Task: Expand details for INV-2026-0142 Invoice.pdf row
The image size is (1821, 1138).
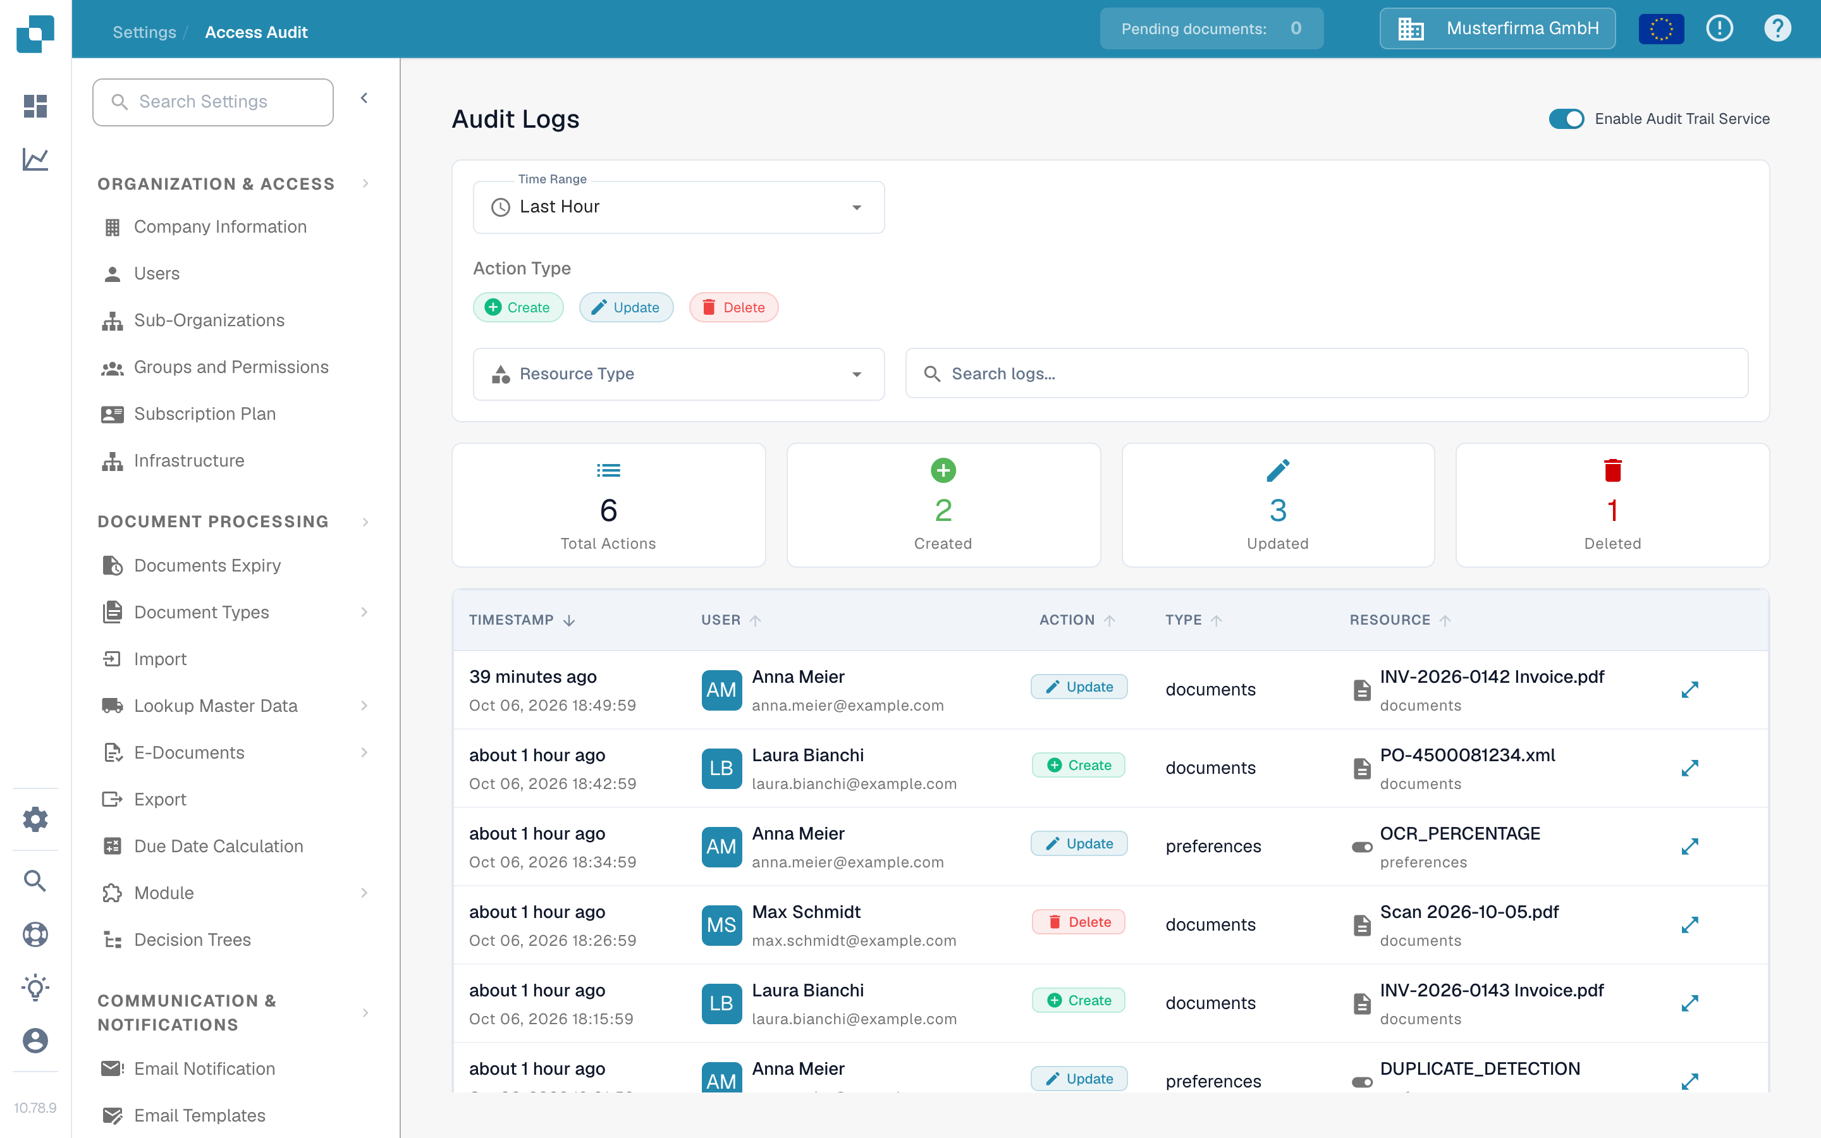Action: click(1690, 689)
